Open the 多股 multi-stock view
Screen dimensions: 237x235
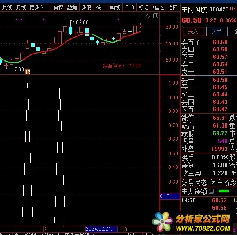(x=86, y=7)
